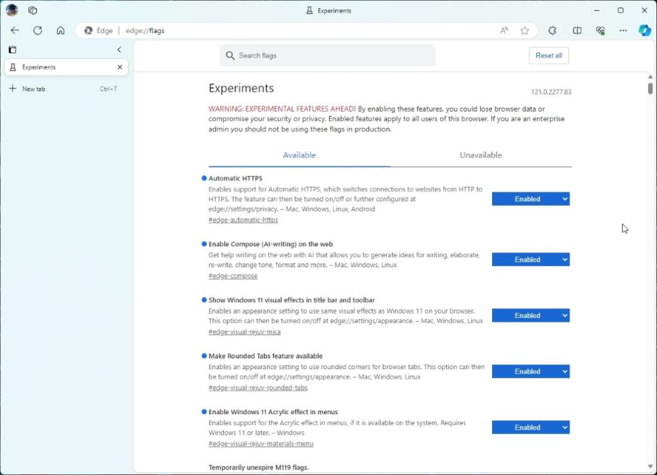
Task: Switch to the Unavailable flags tab
Action: [x=480, y=154]
